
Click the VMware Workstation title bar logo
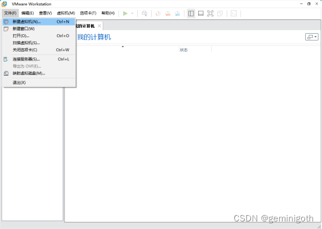click(4, 4)
